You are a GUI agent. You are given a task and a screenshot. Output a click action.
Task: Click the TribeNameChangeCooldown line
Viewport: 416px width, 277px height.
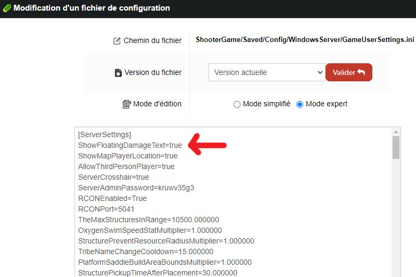(146, 251)
